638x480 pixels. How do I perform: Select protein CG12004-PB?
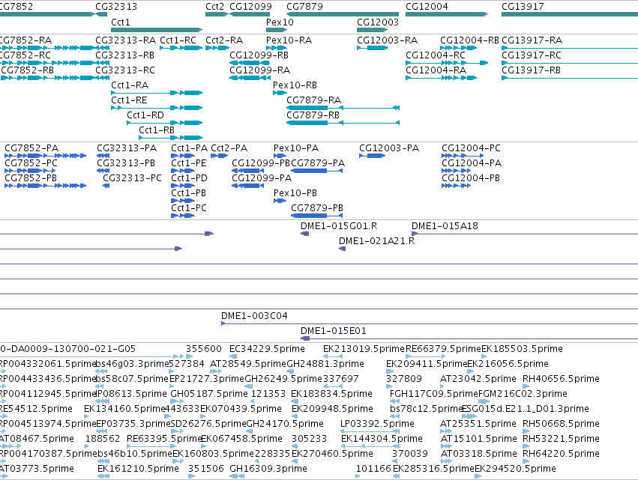[456, 186]
